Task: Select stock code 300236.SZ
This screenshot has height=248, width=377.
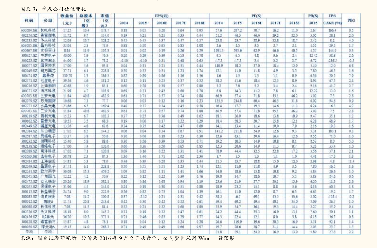Action: 29,86
